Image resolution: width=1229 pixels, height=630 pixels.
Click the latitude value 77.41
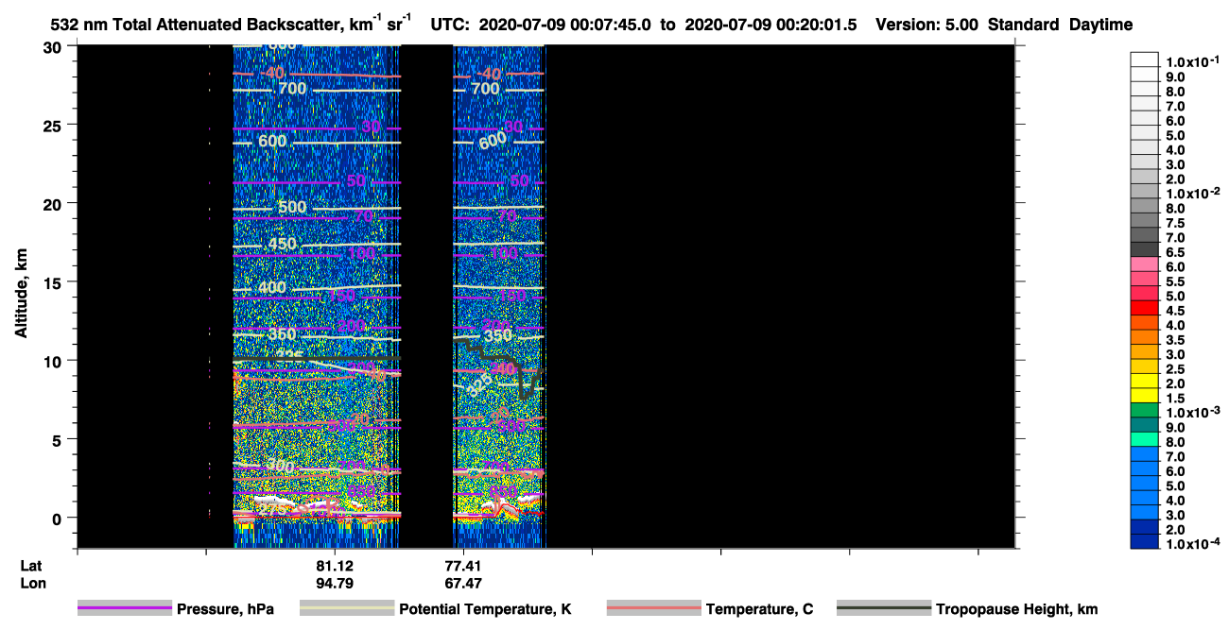pos(463,565)
